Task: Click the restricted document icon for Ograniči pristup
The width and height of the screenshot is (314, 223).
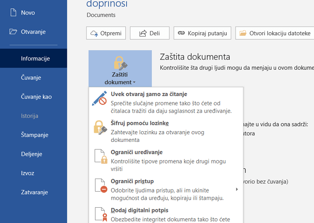Action: click(x=100, y=185)
